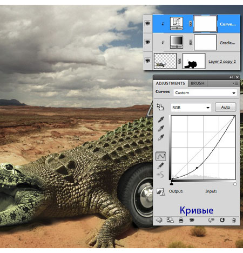Click view previous state icon
The height and width of the screenshot is (253, 243).
click(x=211, y=220)
